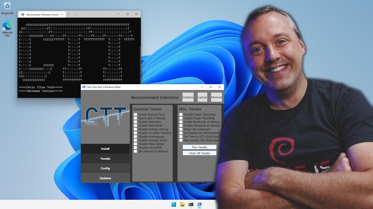Minimize the Chris Titus Tech utility window
Screen dimensions: 373x209
202,87
